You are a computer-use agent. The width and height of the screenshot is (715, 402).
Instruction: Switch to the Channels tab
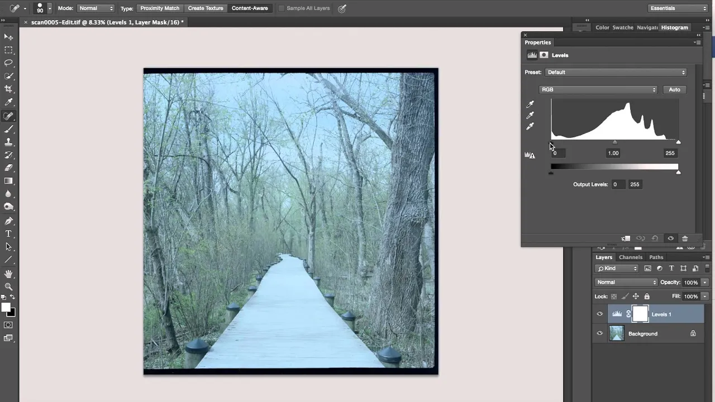click(631, 257)
